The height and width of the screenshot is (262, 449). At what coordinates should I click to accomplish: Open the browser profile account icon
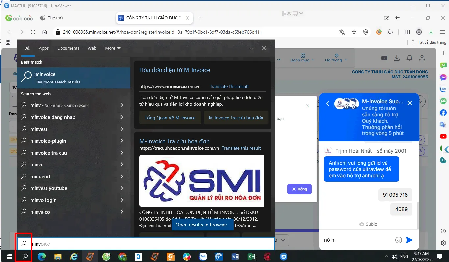(x=419, y=32)
